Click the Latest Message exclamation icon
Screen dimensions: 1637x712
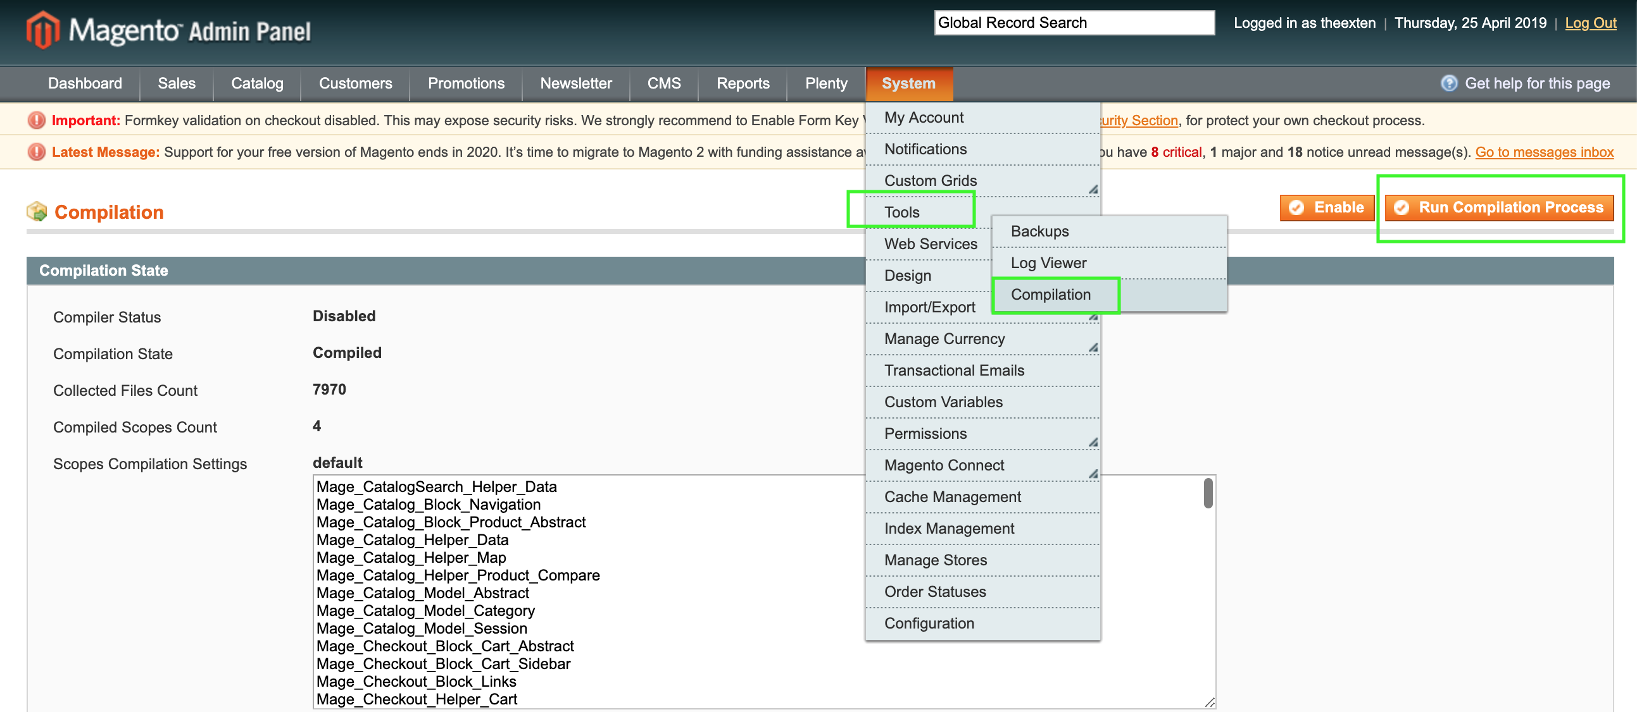pos(37,152)
